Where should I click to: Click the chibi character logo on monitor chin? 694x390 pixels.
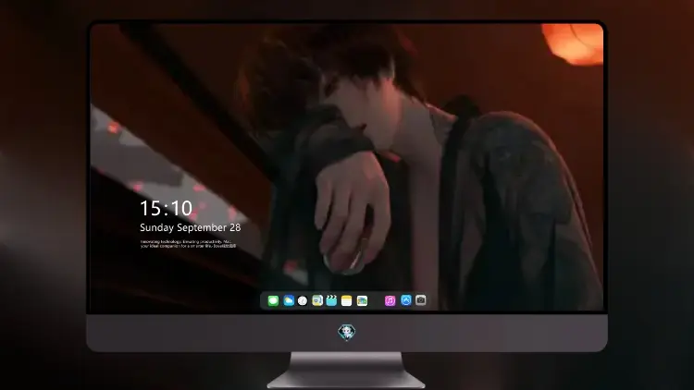tap(347, 333)
